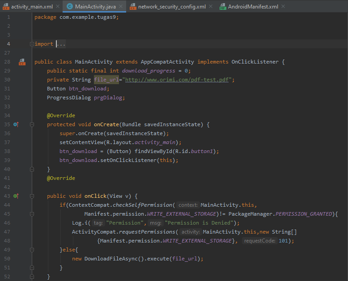Select the MainActivity.java tab
Viewport: 348px width, 281px height.
click(x=95, y=7)
